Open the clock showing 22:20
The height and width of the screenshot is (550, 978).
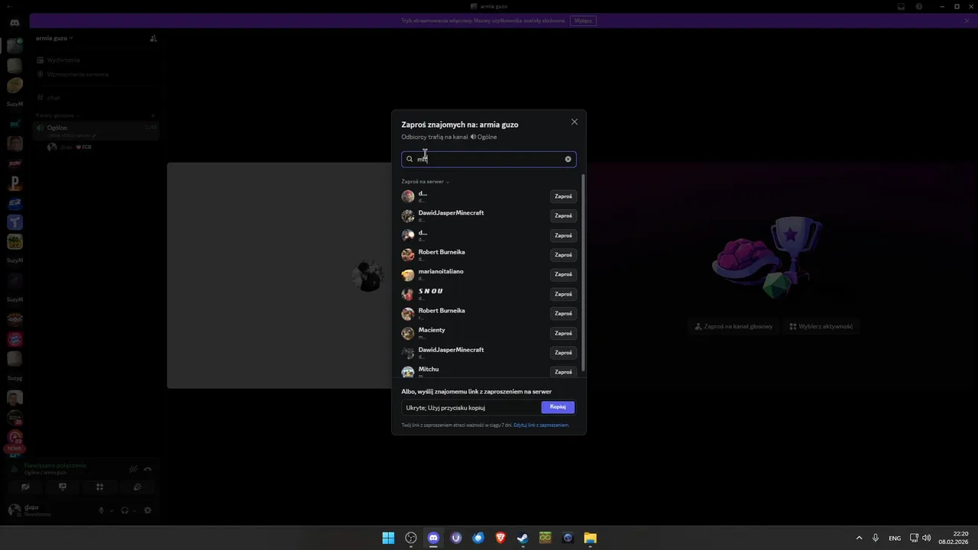[x=954, y=538]
